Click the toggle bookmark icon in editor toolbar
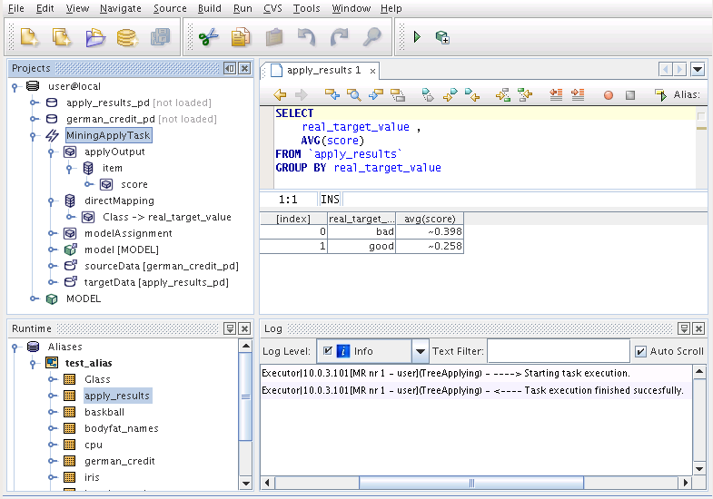Image resolution: width=713 pixels, height=499 pixels. click(428, 94)
